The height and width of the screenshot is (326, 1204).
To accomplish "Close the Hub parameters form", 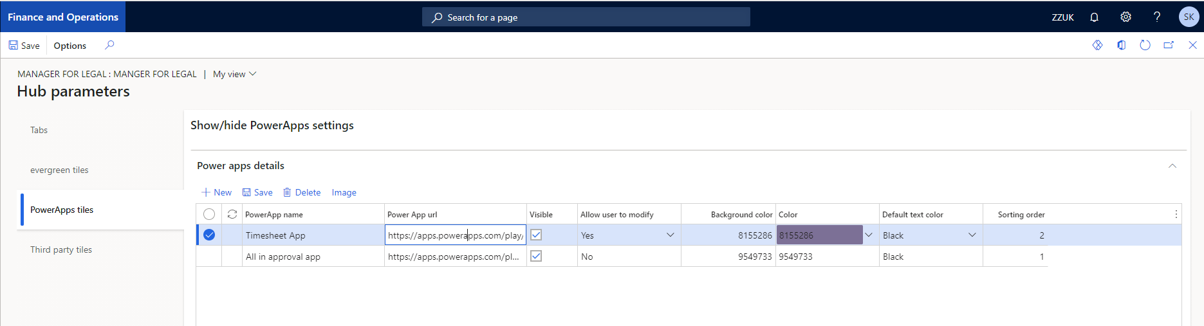I will pos(1192,45).
